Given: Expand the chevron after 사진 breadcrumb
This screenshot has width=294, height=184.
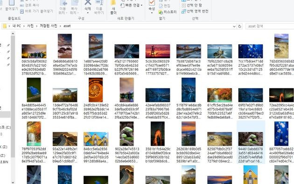Looking at the screenshot, I should pyautogui.click(x=37, y=26).
